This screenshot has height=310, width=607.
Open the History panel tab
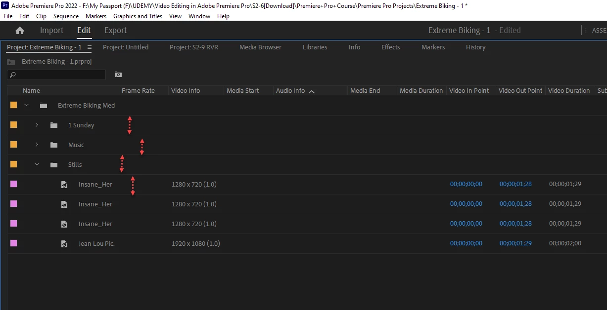click(476, 47)
